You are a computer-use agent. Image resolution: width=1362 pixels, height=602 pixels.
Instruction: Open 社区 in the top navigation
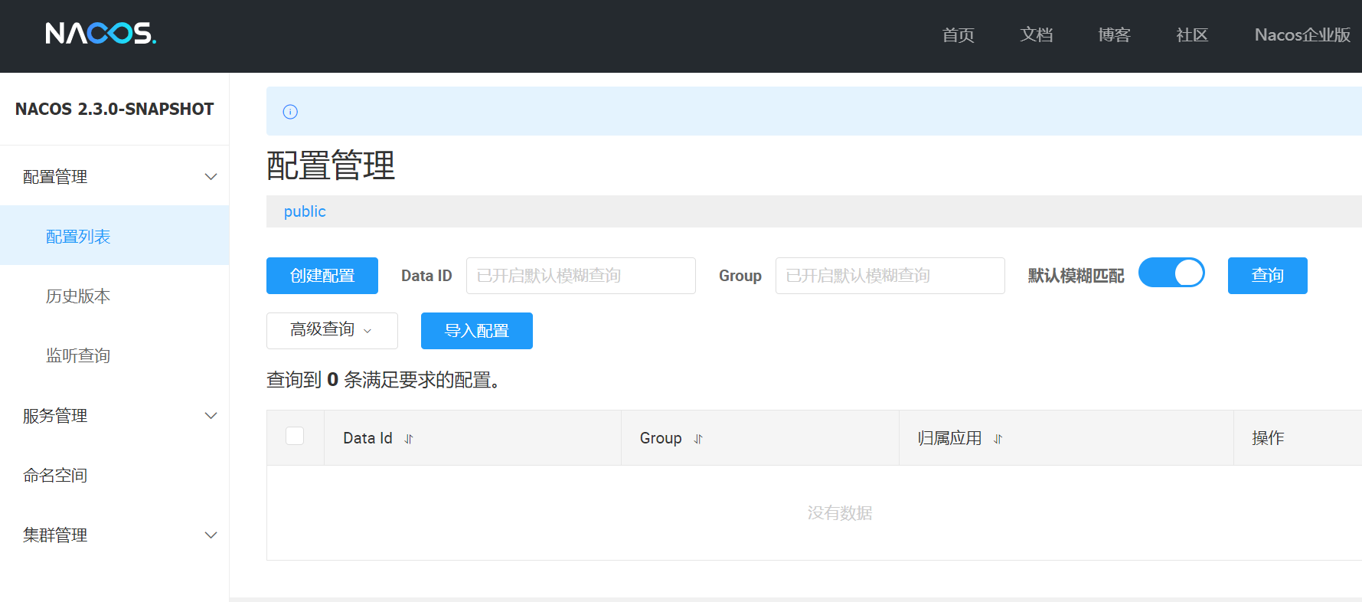tap(1192, 35)
